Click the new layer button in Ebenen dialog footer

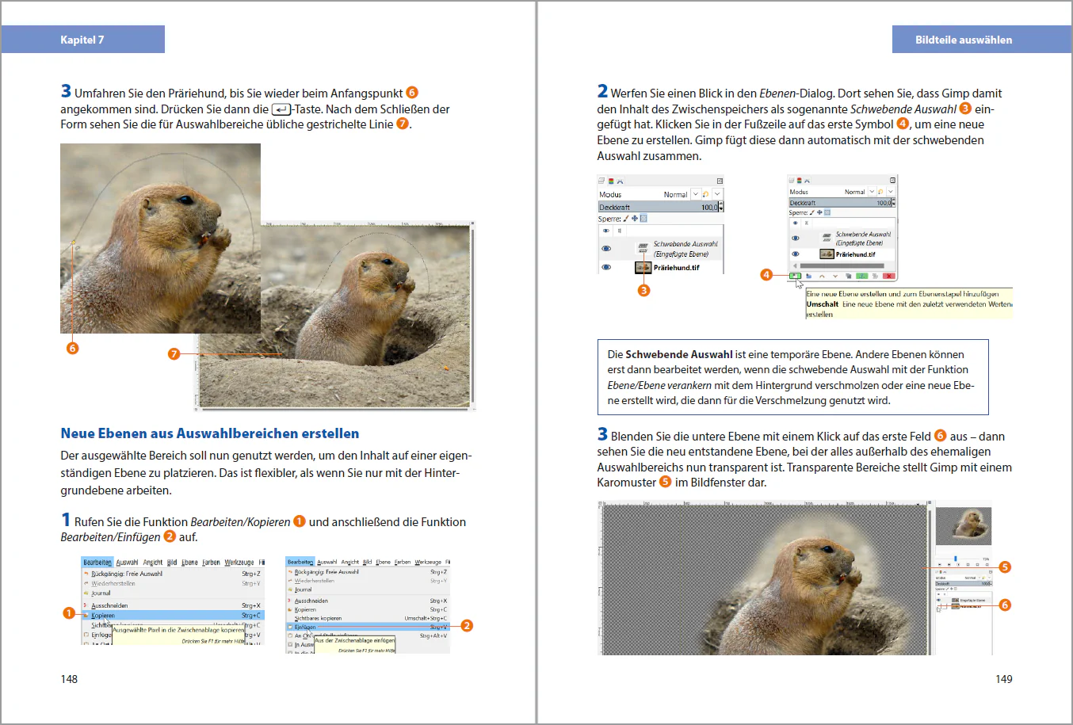point(795,276)
